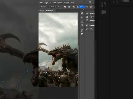Open the Path operations icon
Viewport: 133px width, 99px height.
pos(65,7)
